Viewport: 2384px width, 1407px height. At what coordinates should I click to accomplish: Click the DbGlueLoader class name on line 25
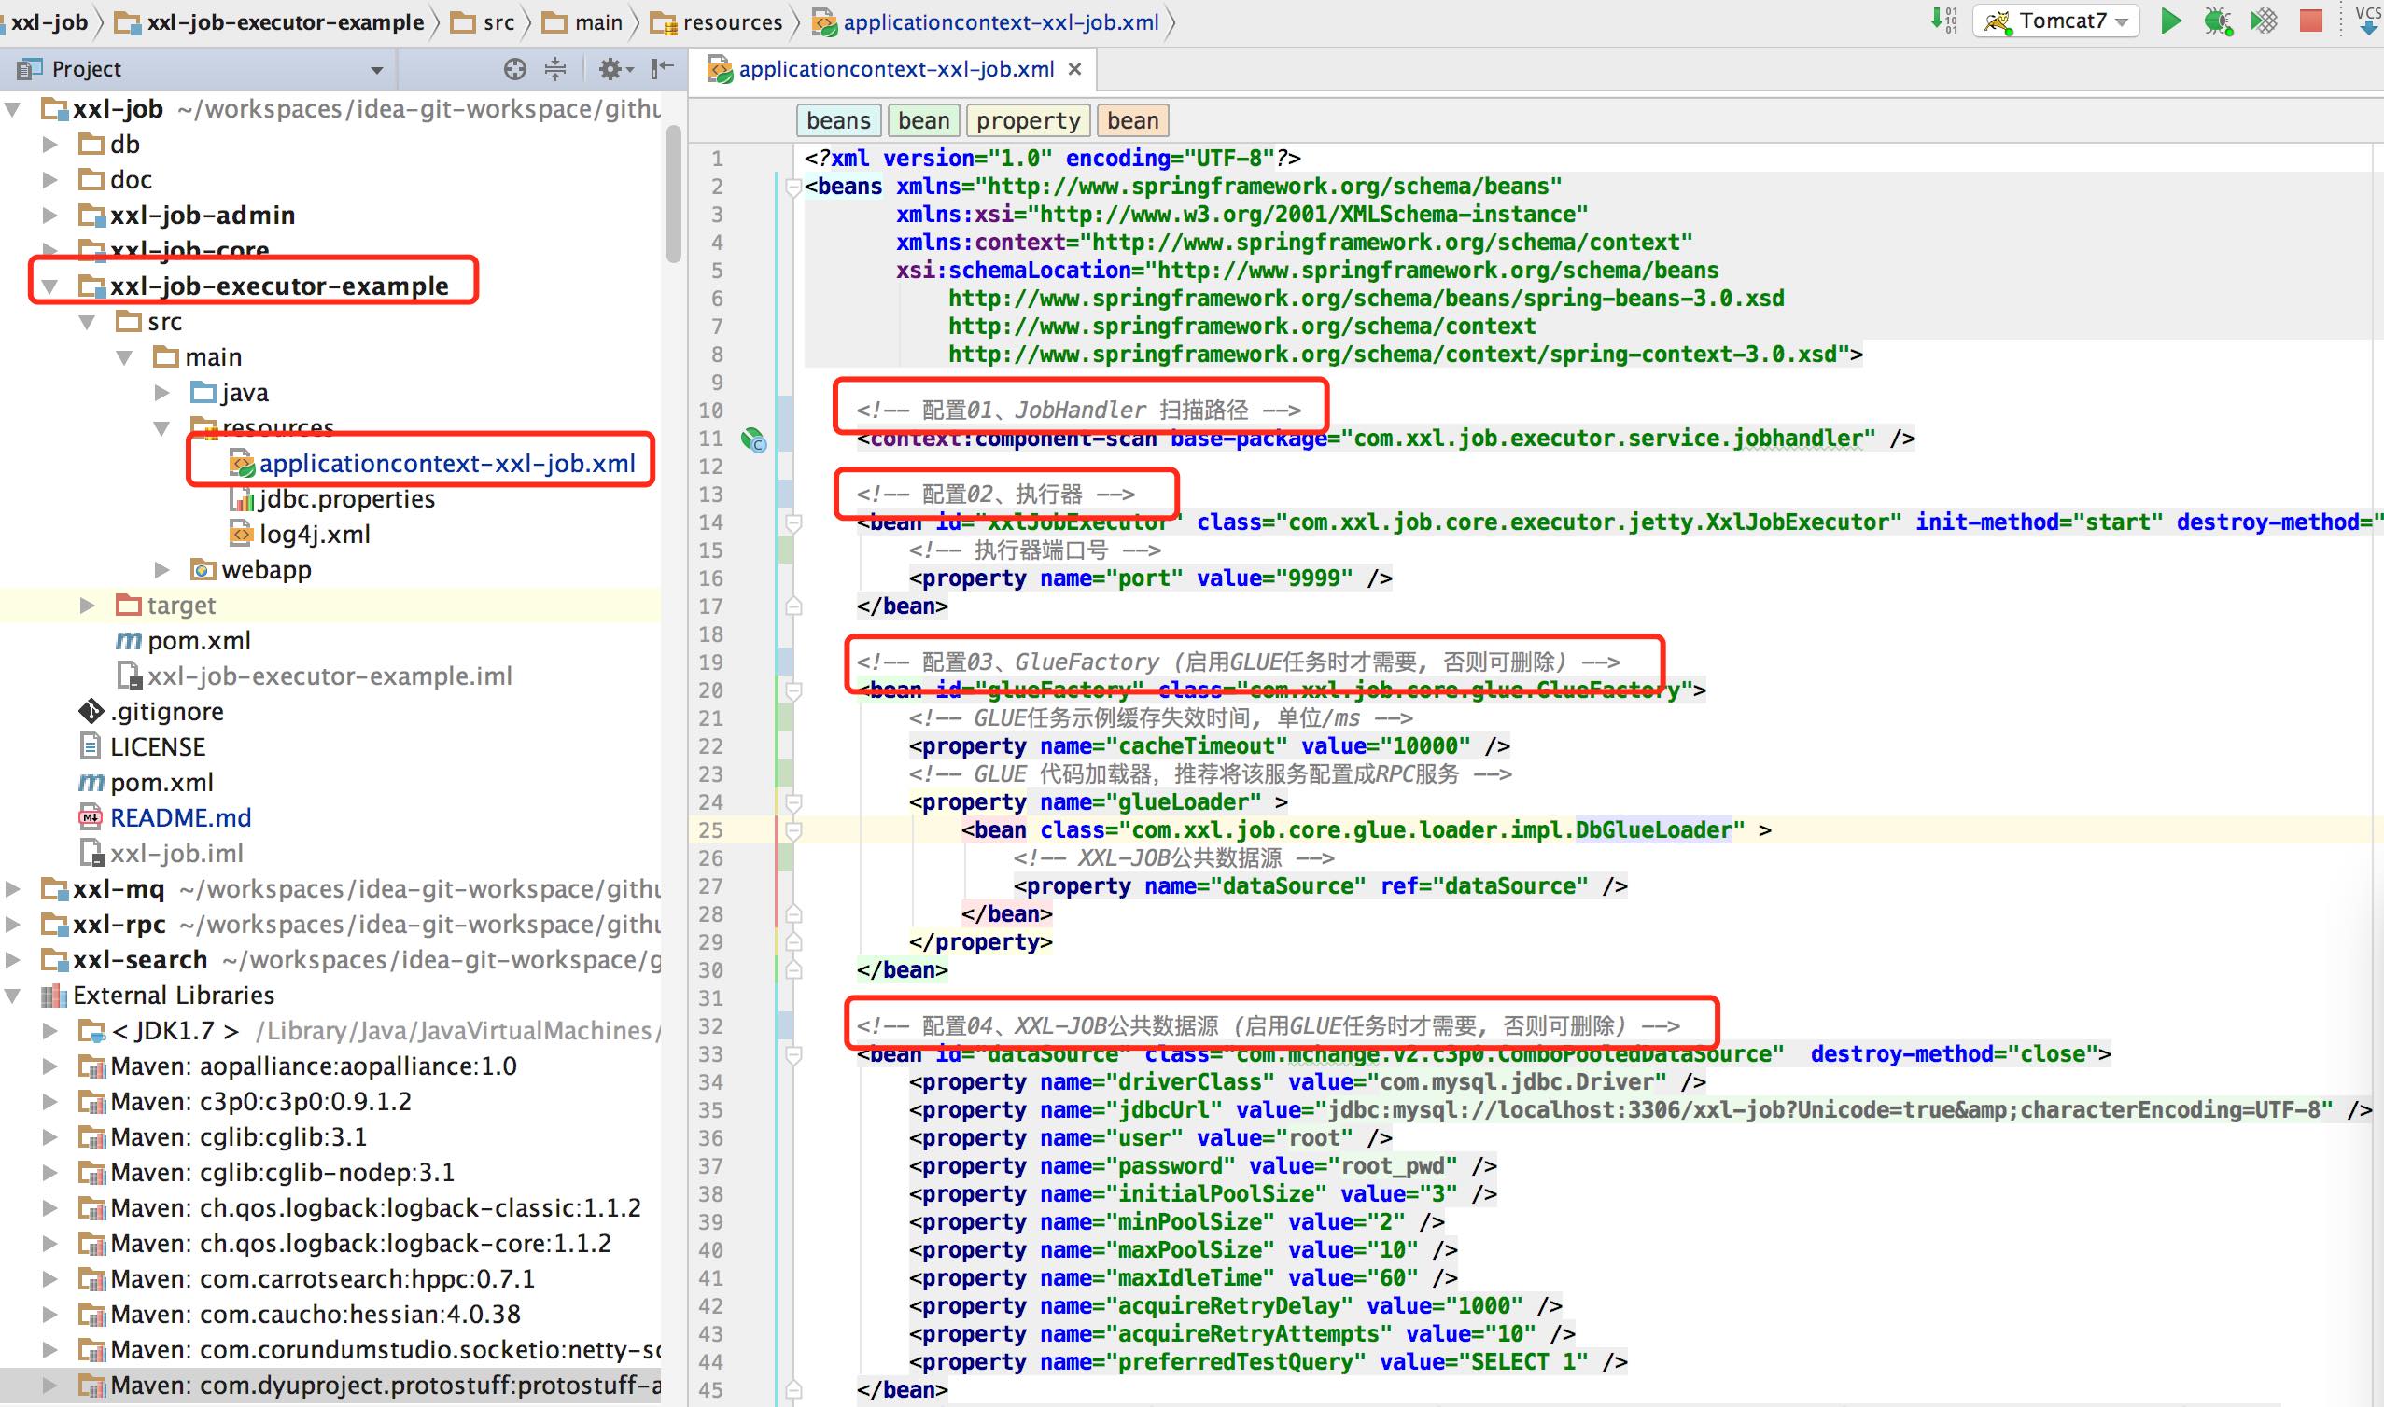(x=1653, y=830)
